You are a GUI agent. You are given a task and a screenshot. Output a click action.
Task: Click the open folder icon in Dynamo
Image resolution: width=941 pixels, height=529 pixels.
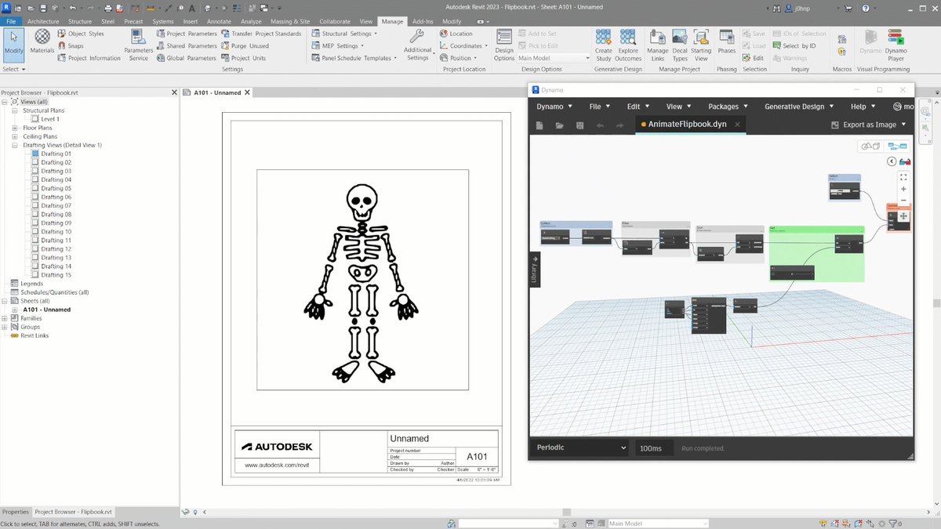click(559, 125)
